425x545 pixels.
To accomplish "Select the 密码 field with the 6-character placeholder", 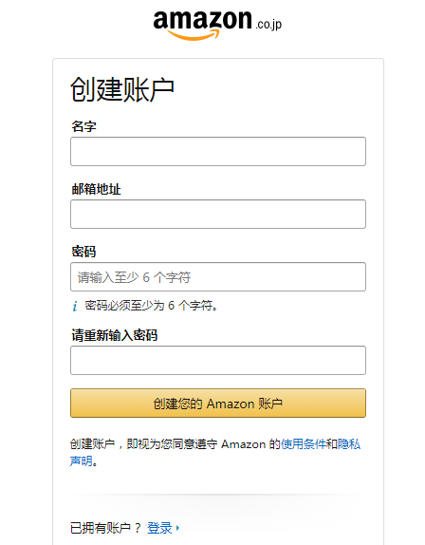I will (x=218, y=276).
